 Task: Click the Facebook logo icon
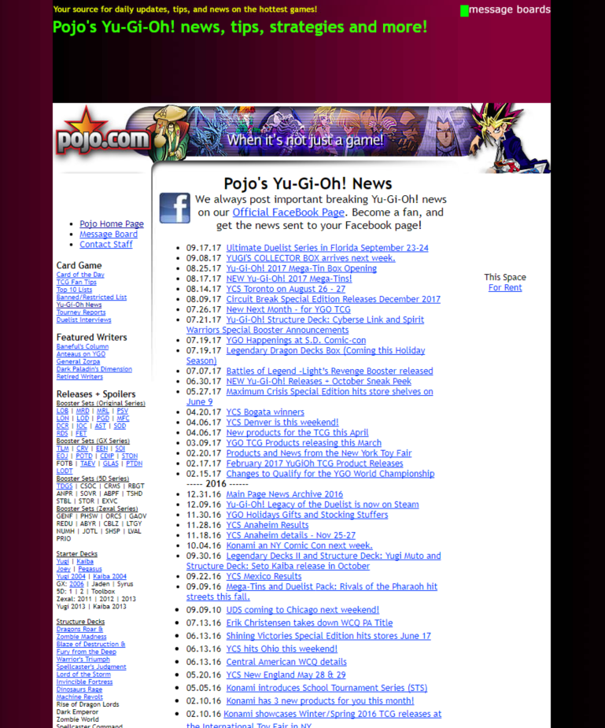click(175, 208)
